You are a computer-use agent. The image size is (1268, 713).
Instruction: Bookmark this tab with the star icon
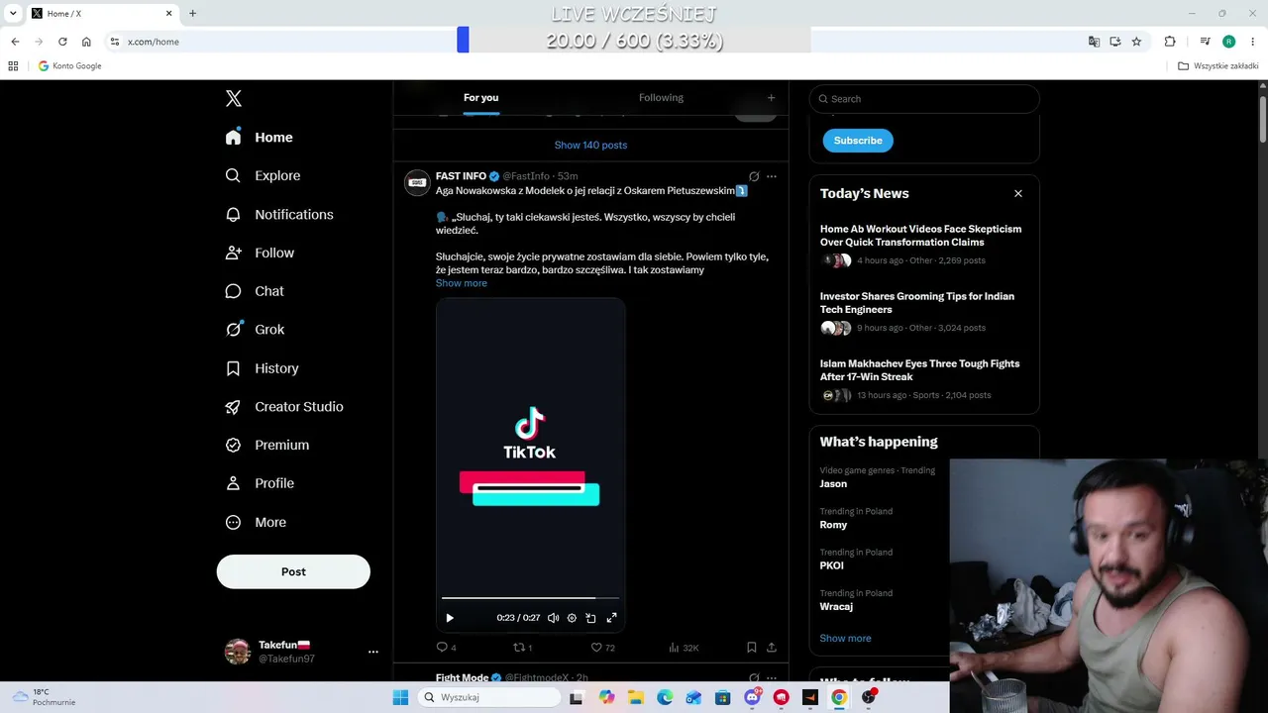click(x=1136, y=42)
